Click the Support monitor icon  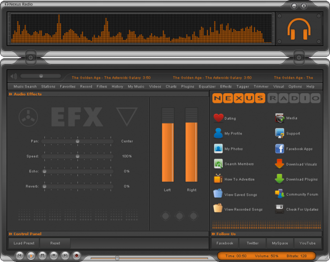pos(280,133)
